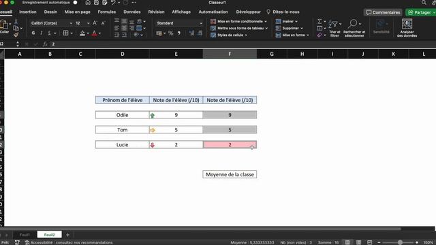Toggle underline S formatting
The width and height of the screenshot is (436, 245).
click(x=49, y=33)
